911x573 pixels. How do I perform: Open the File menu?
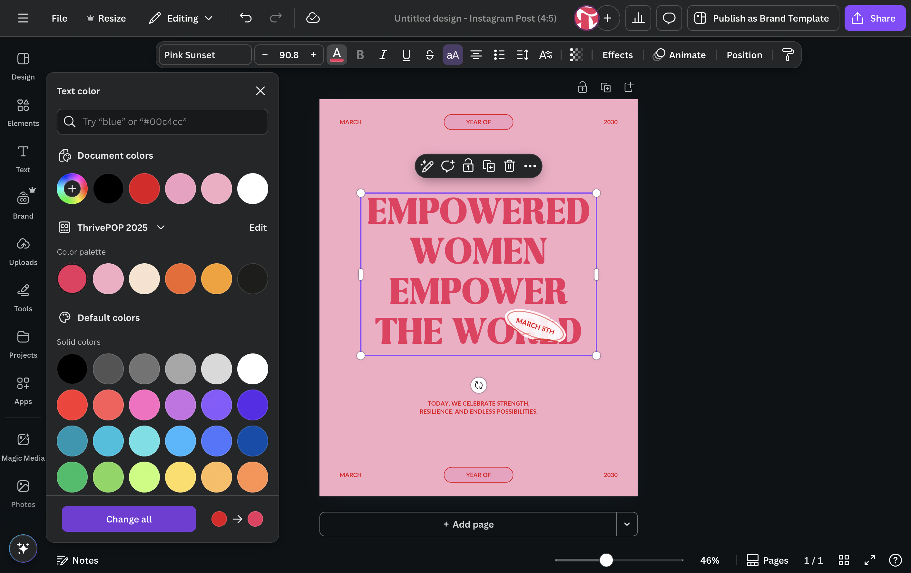(59, 18)
